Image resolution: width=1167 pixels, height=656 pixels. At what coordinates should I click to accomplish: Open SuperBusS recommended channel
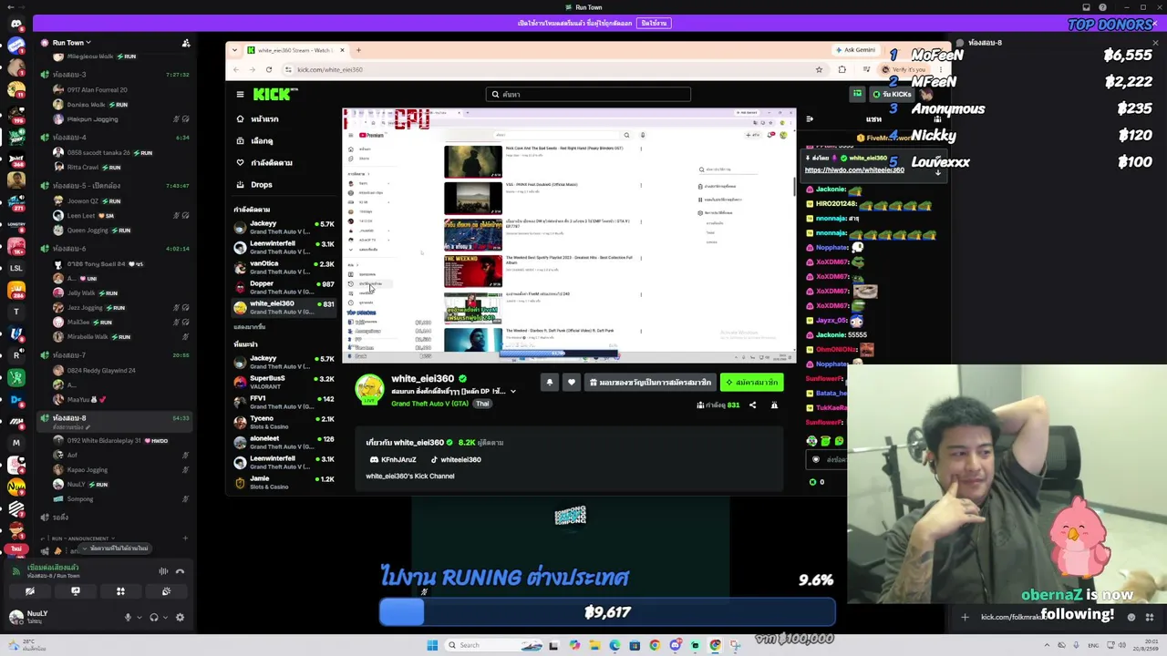[x=283, y=383]
